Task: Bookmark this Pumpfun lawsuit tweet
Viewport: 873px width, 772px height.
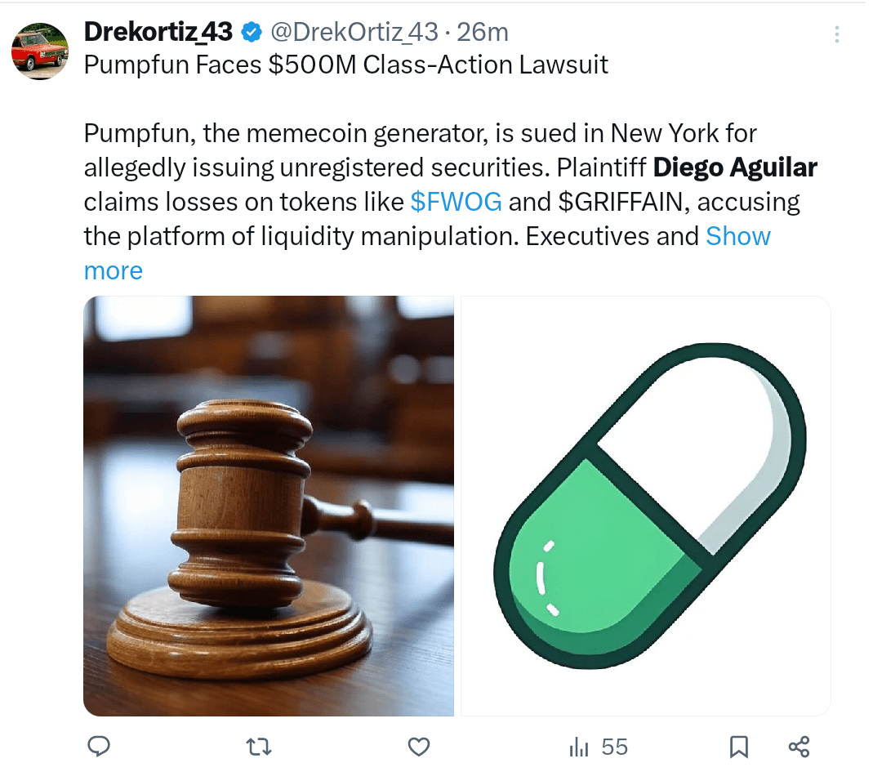Action: pyautogui.click(x=739, y=747)
